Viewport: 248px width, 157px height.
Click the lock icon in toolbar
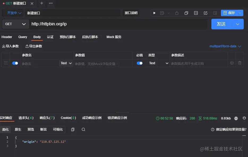pyautogui.click(x=177, y=13)
